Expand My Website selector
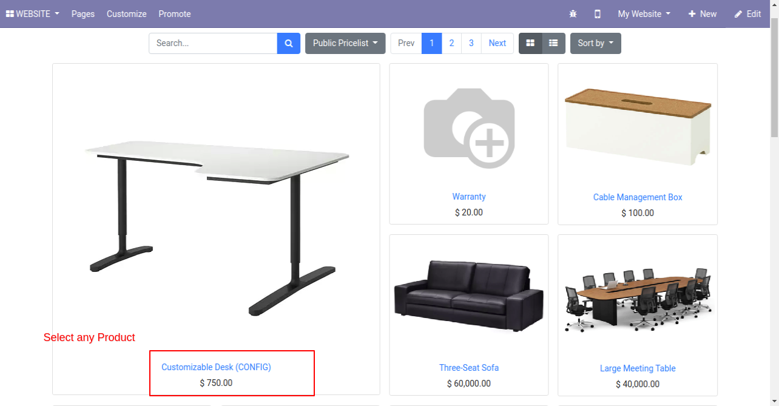 pos(644,14)
